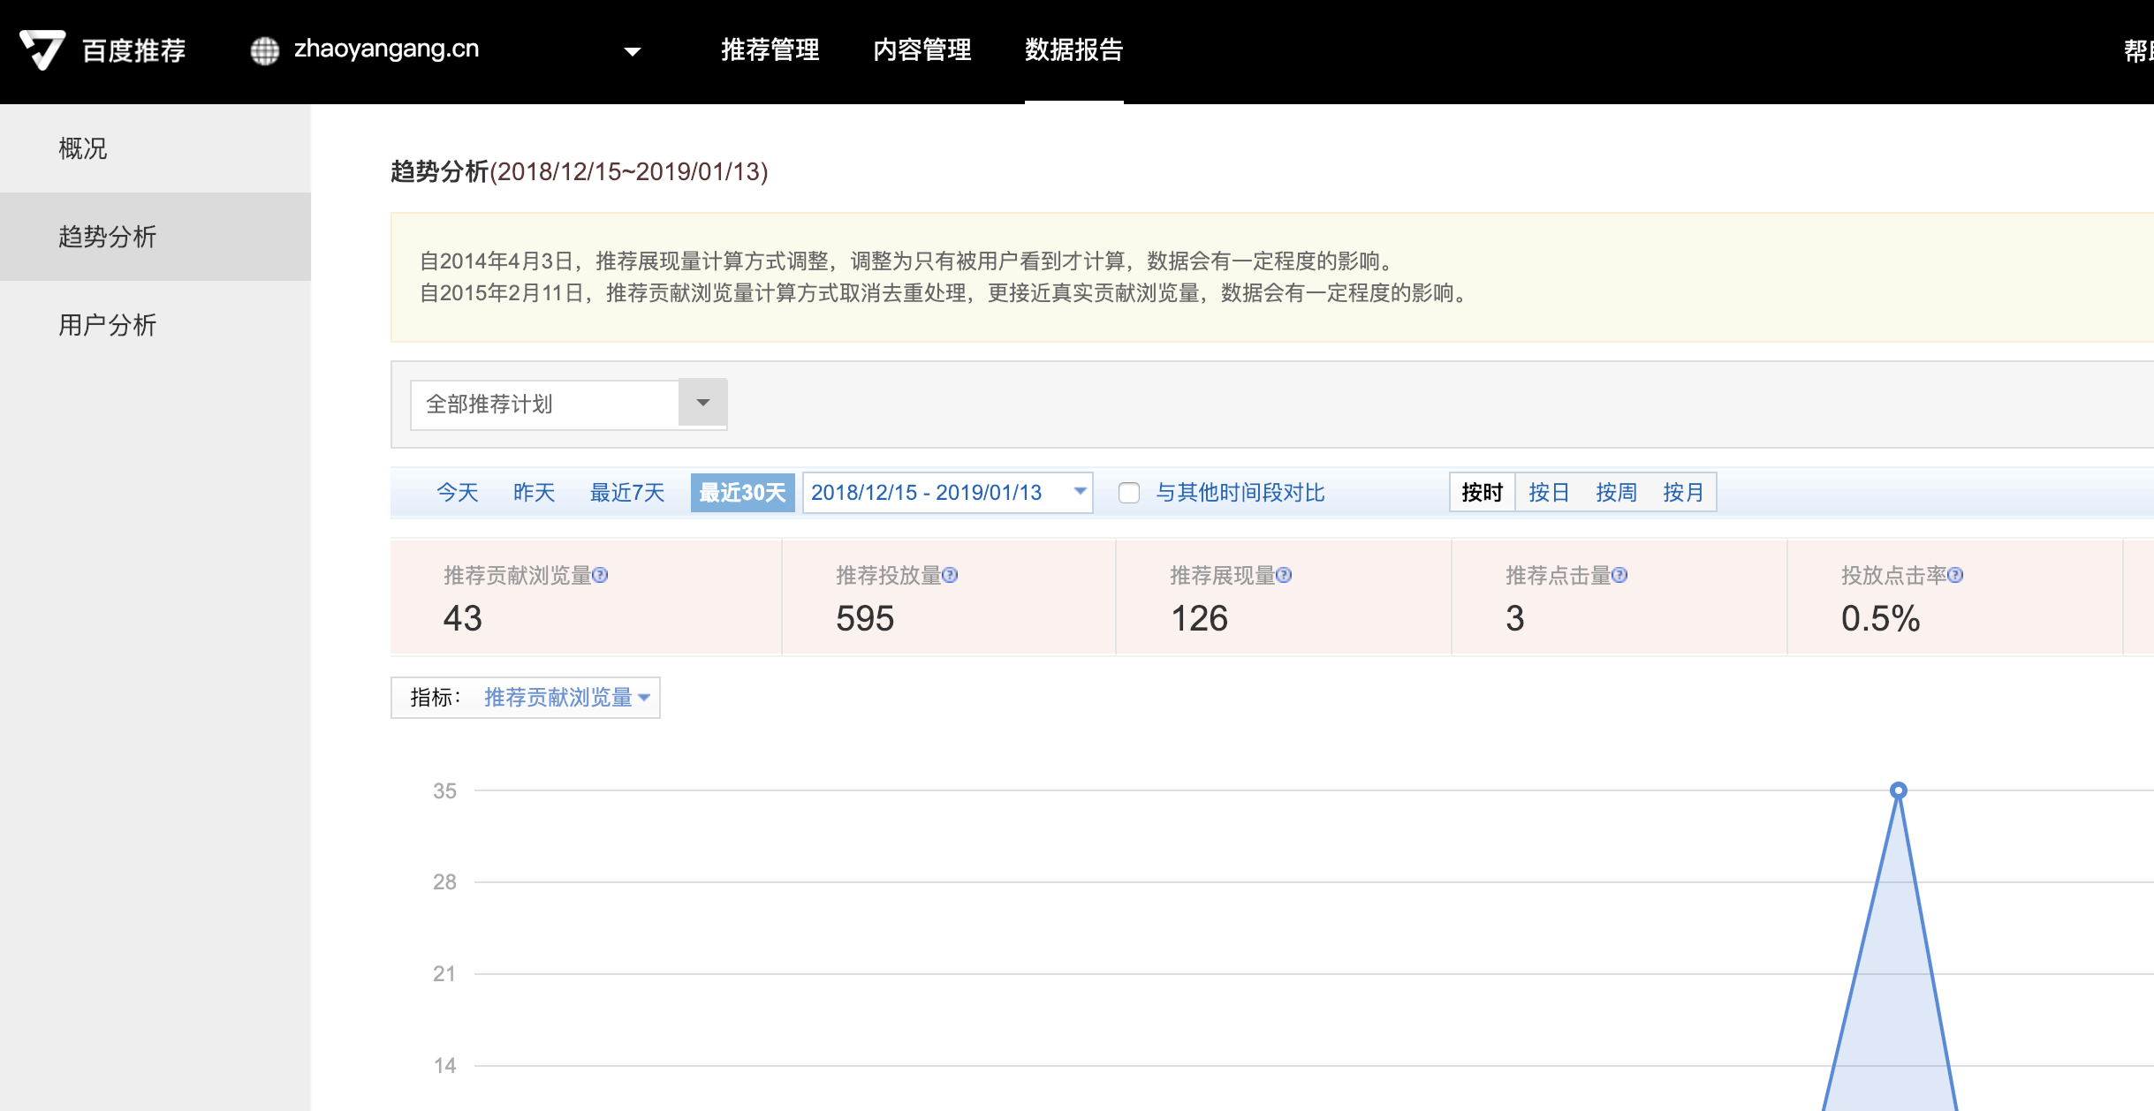This screenshot has height=1111, width=2154.
Task: Open the site selector arrow after zhaoyangang.cn
Action: point(632,51)
